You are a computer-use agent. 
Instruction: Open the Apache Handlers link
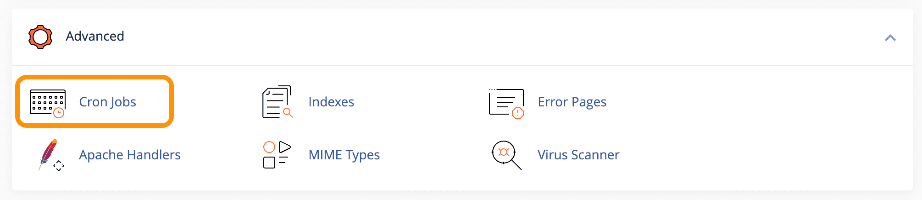130,155
